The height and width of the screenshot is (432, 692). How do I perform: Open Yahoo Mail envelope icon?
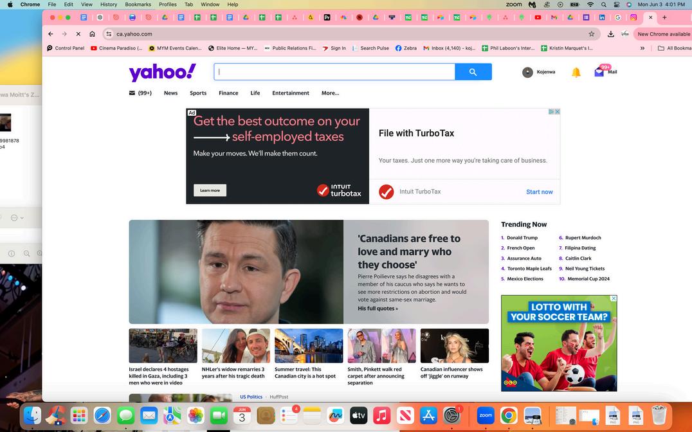[599, 72]
